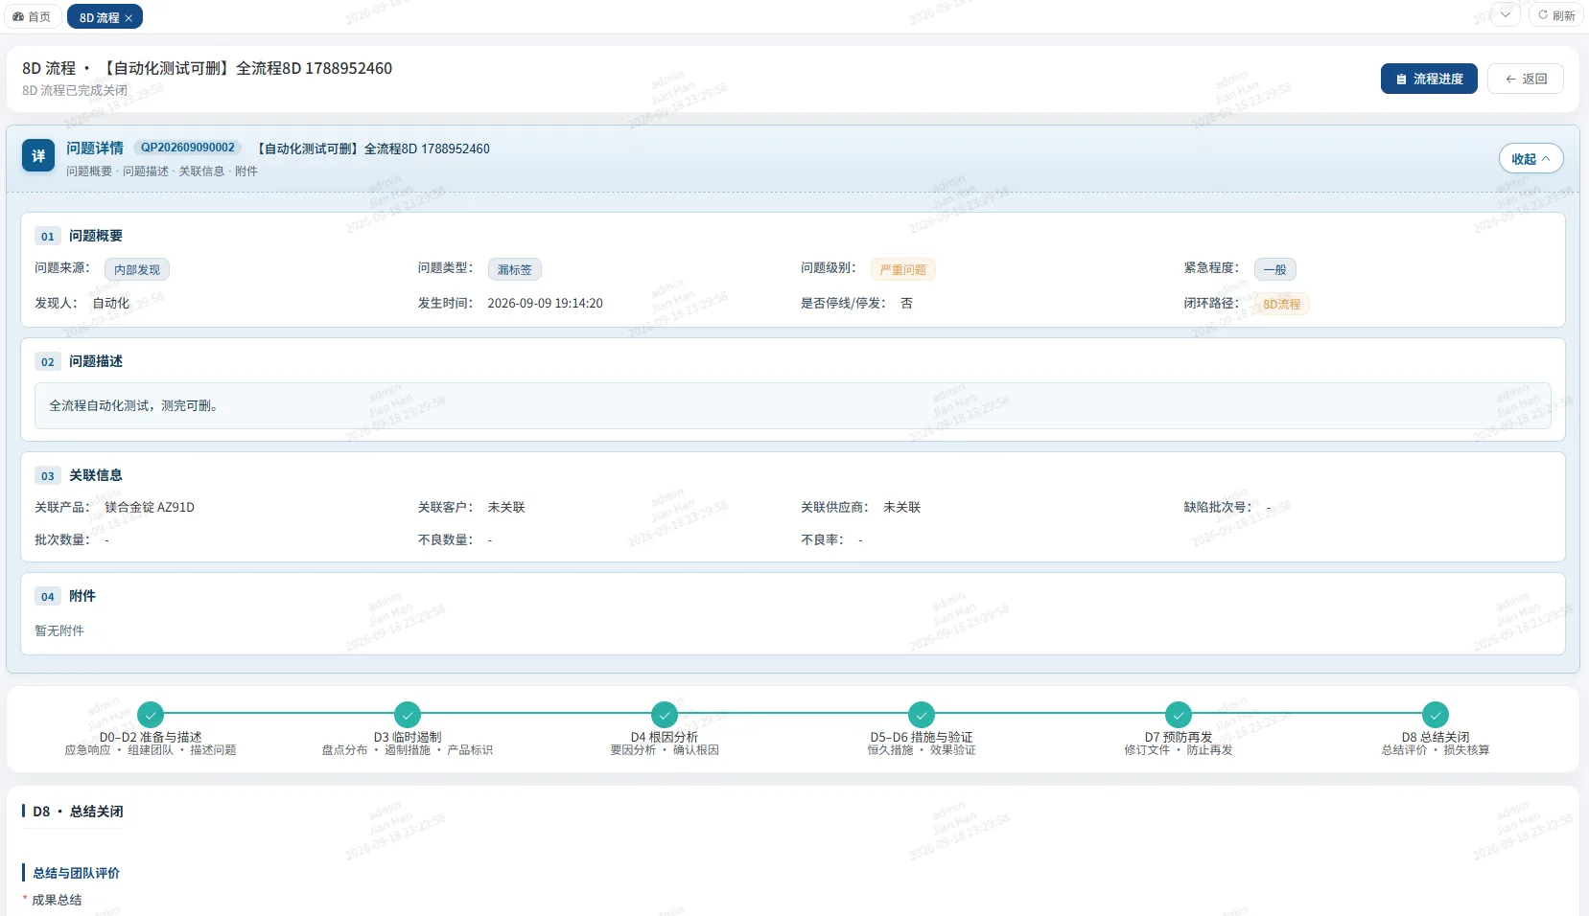The height and width of the screenshot is (916, 1589).
Task: Open the tab list dropdown arrow
Action: 1506,15
